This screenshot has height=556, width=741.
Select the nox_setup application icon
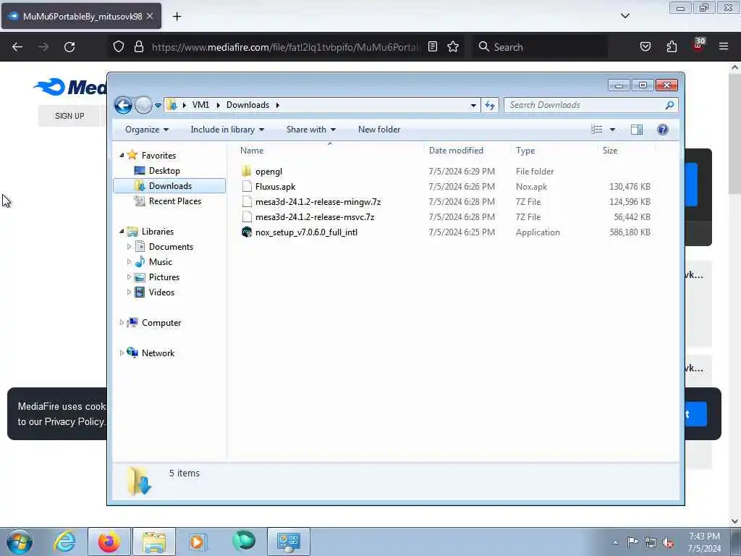[x=247, y=232]
